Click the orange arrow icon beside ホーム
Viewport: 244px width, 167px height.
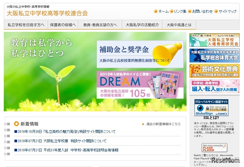point(156,11)
